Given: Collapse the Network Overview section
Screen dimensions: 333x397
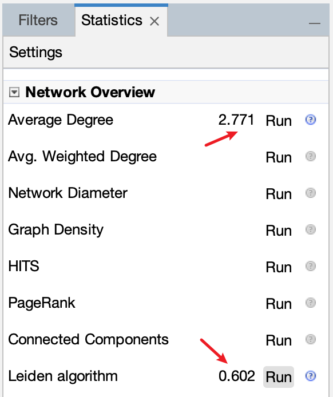Looking at the screenshot, I should click(14, 92).
